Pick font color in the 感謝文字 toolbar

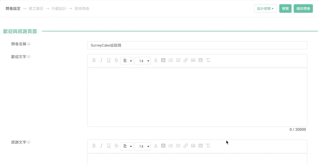156,146
